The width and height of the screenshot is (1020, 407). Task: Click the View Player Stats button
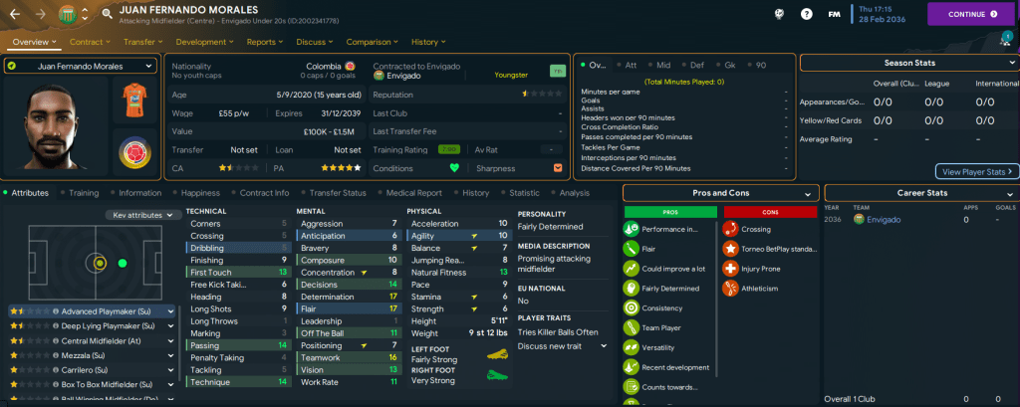tap(977, 171)
